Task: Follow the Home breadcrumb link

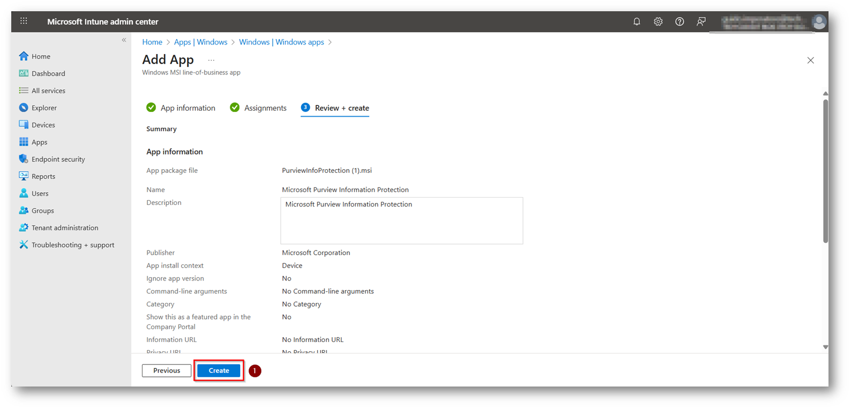Action: point(152,42)
